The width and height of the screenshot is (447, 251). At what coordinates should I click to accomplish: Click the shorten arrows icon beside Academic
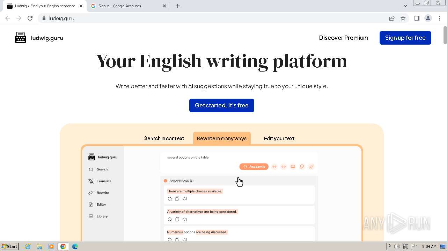[x=274, y=167]
